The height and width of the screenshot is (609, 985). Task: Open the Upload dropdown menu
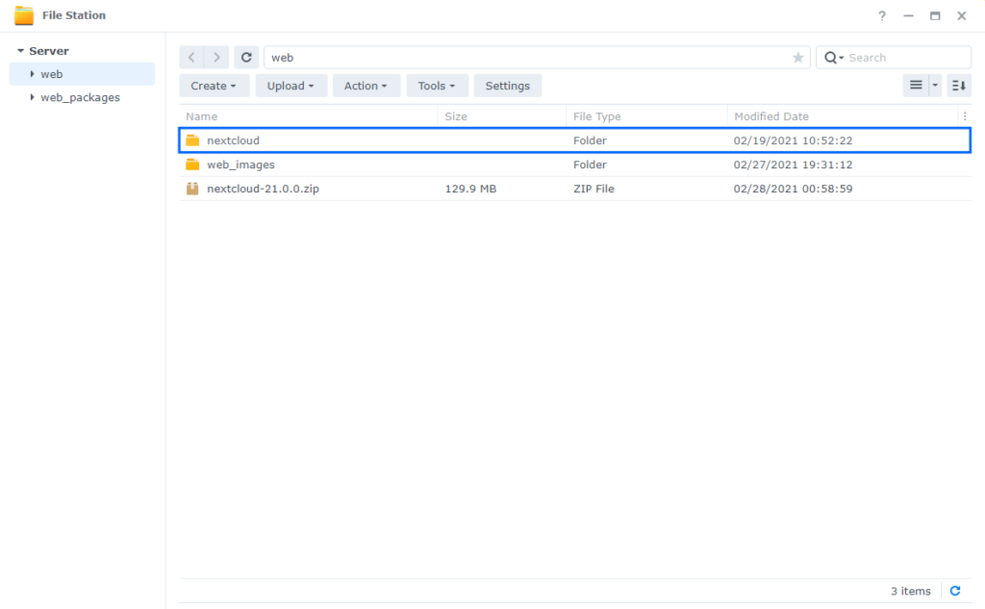point(290,85)
